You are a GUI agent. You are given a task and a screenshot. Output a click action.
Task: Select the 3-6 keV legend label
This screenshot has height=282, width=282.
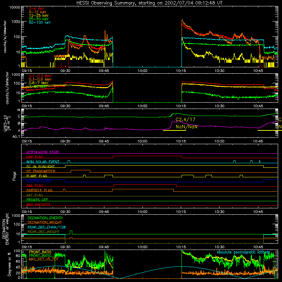tap(36, 8)
